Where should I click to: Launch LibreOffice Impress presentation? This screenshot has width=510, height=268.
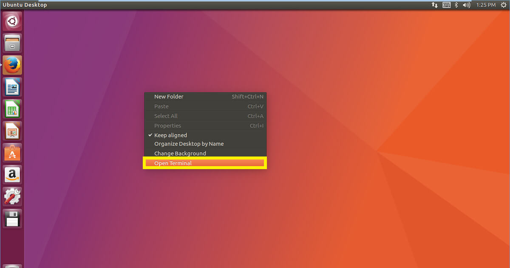pos(12,131)
